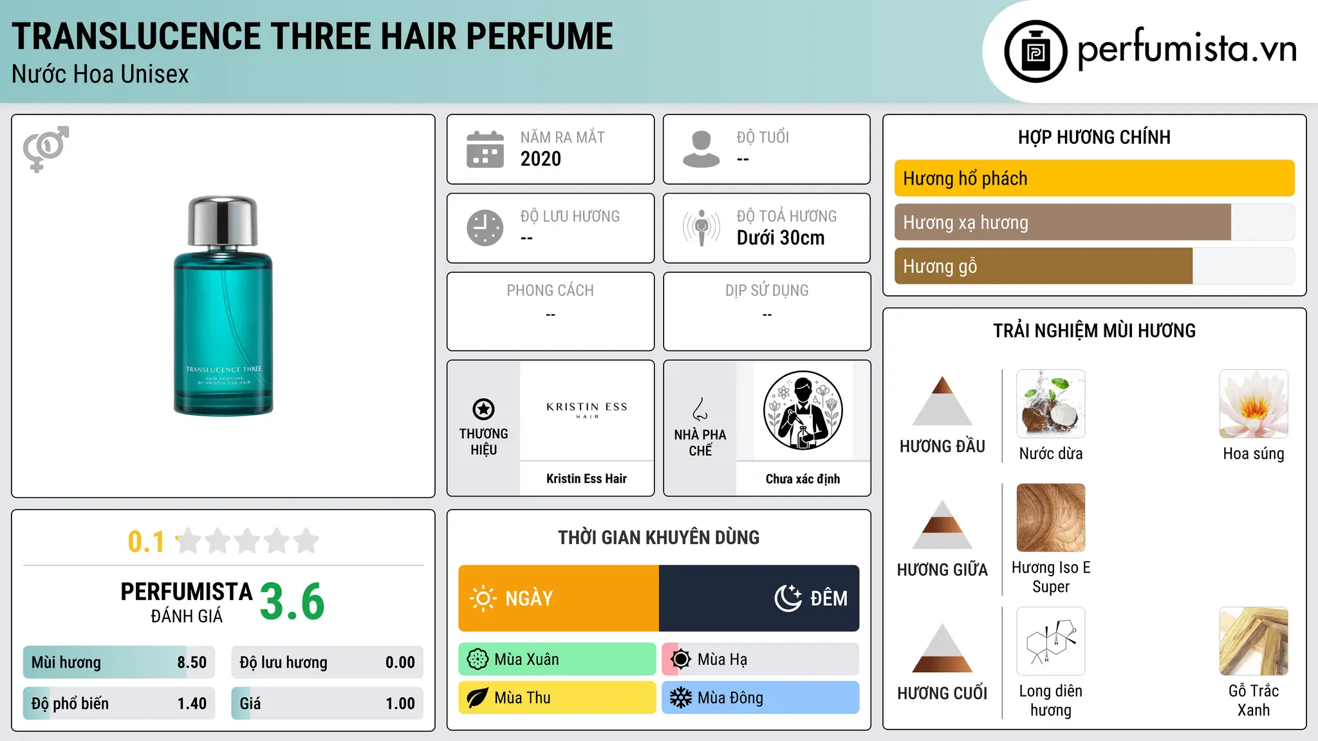
Task: Click the star badge icon above Thương hiệu
Action: click(x=483, y=409)
